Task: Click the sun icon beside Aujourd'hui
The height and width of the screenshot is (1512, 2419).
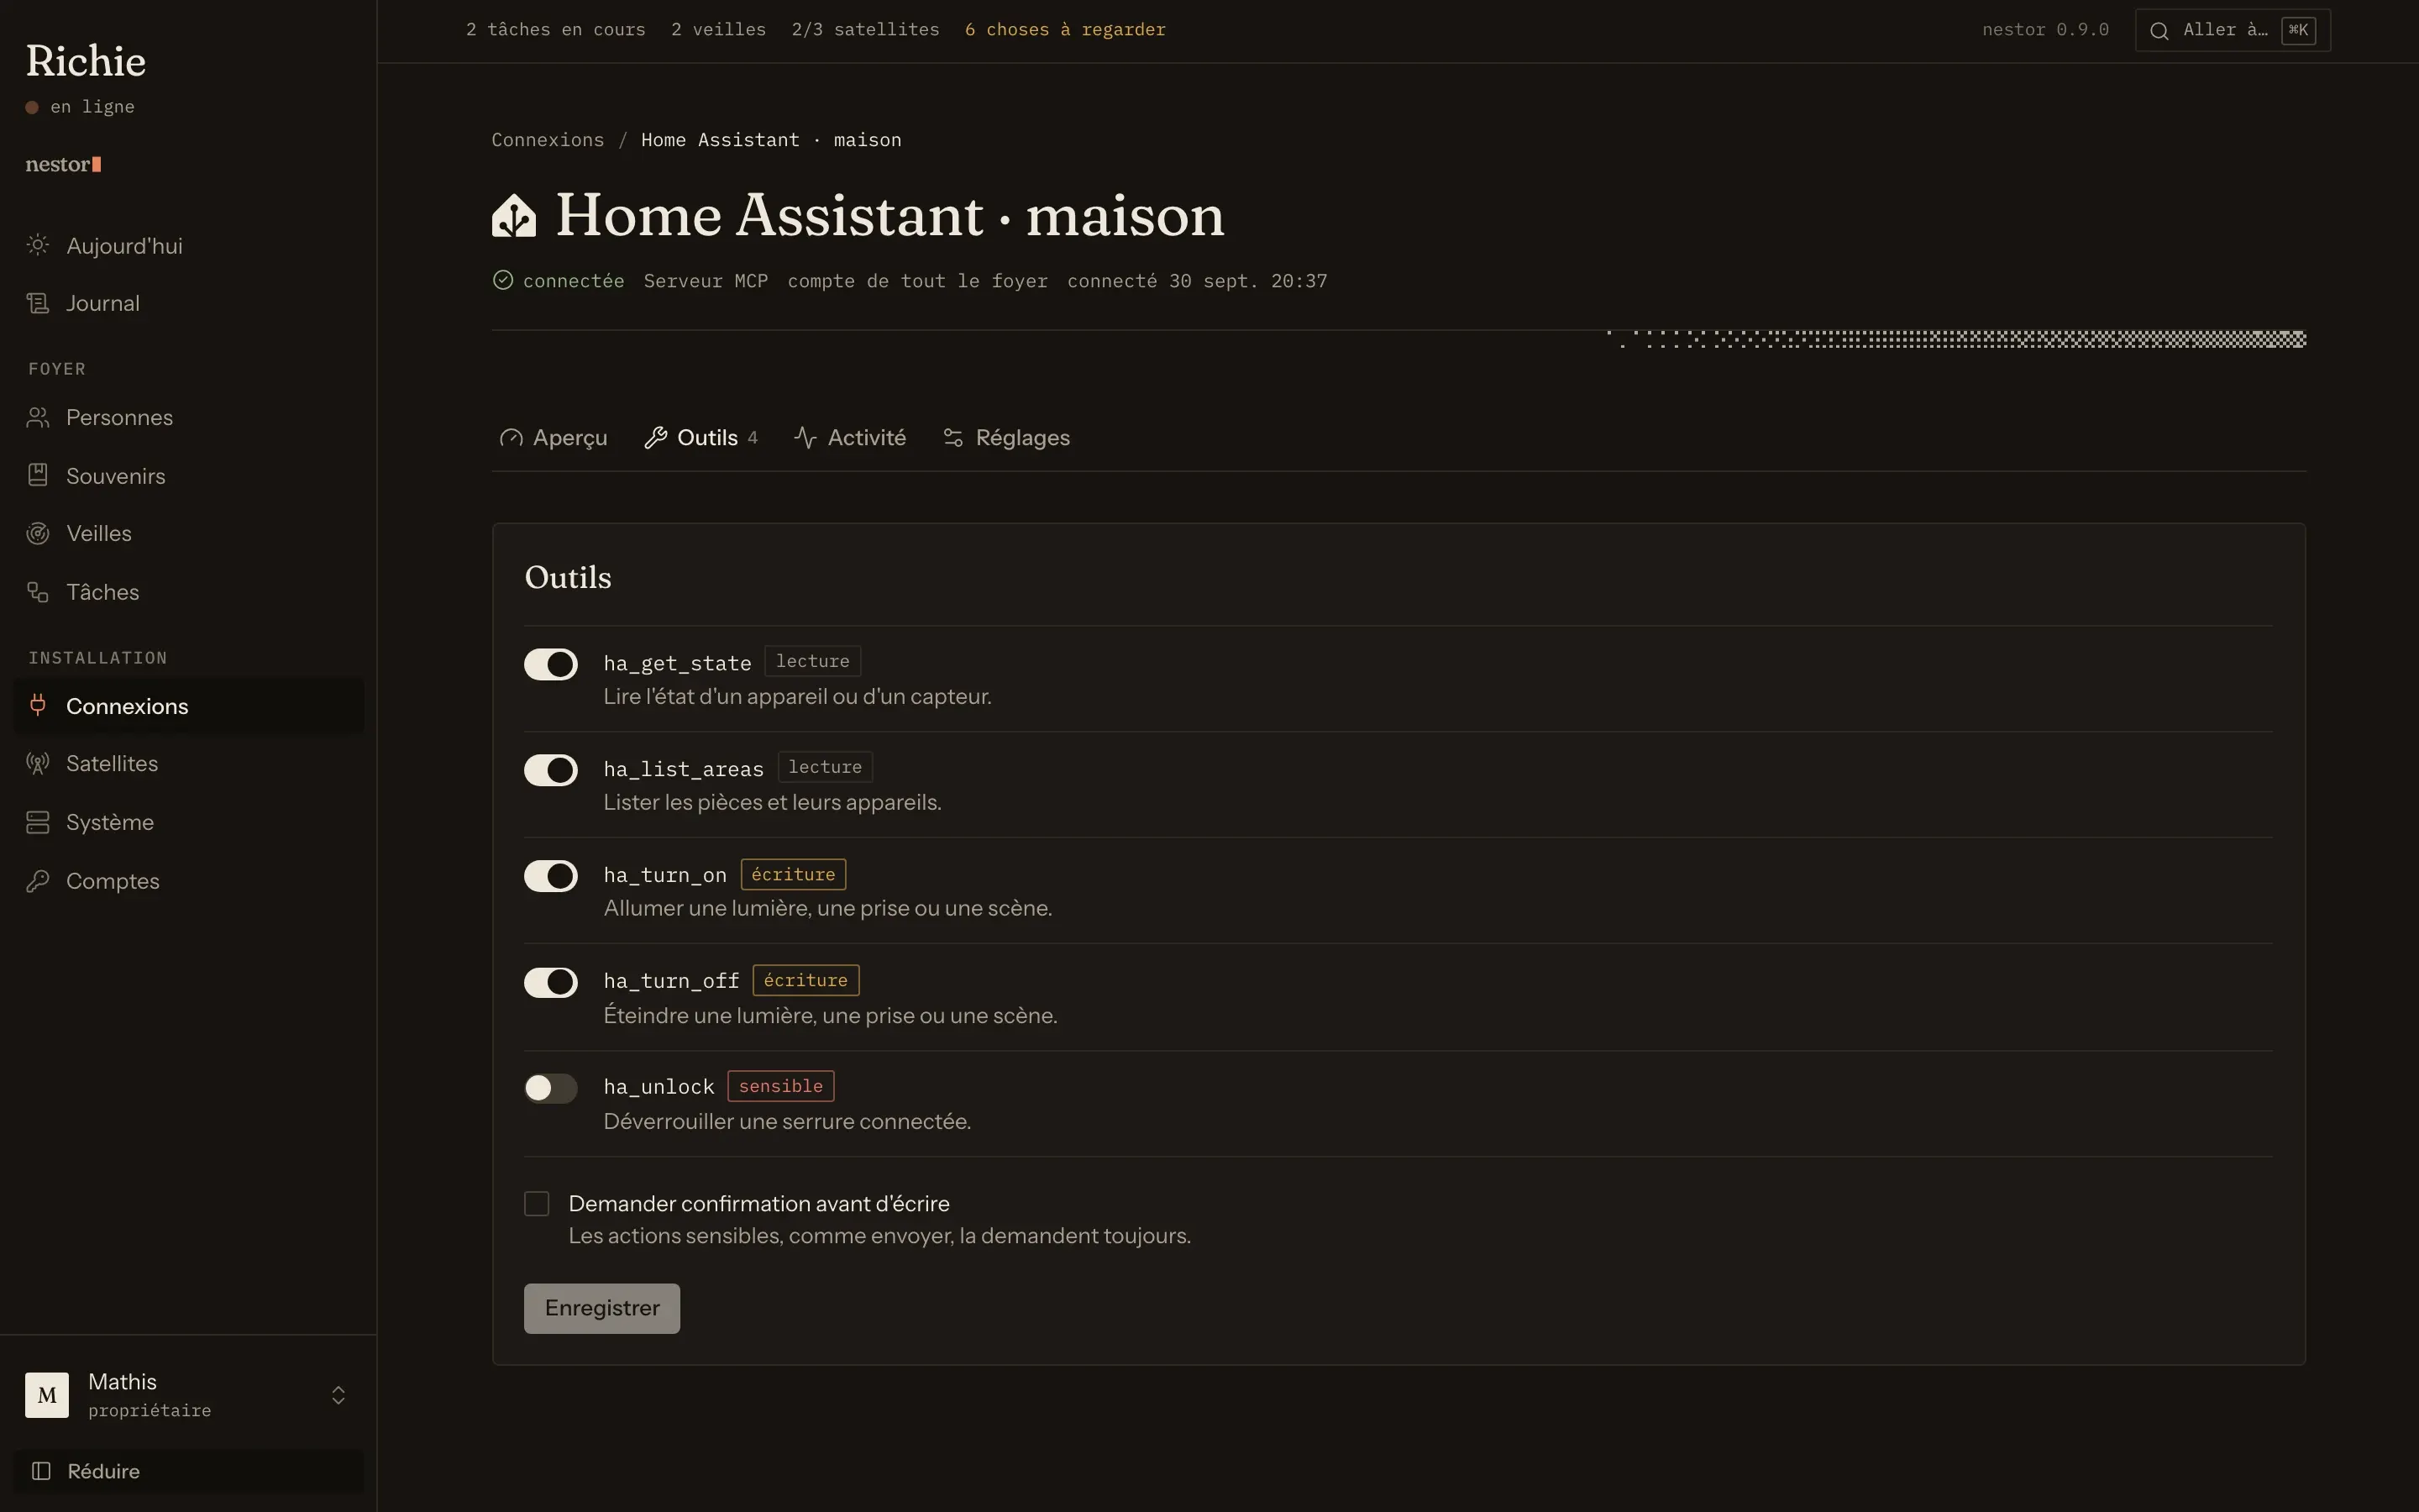Action: coord(38,245)
